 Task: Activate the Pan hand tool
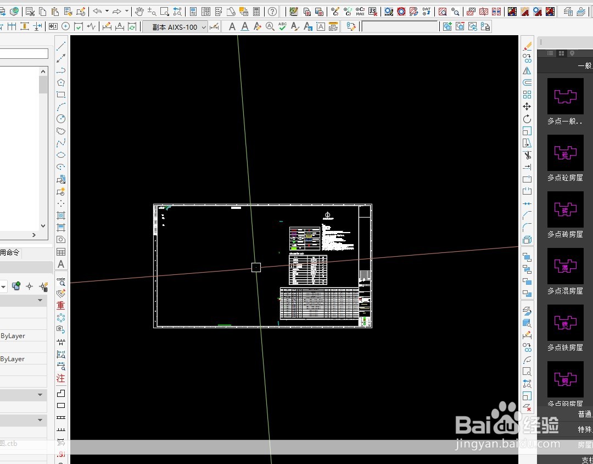click(139, 12)
